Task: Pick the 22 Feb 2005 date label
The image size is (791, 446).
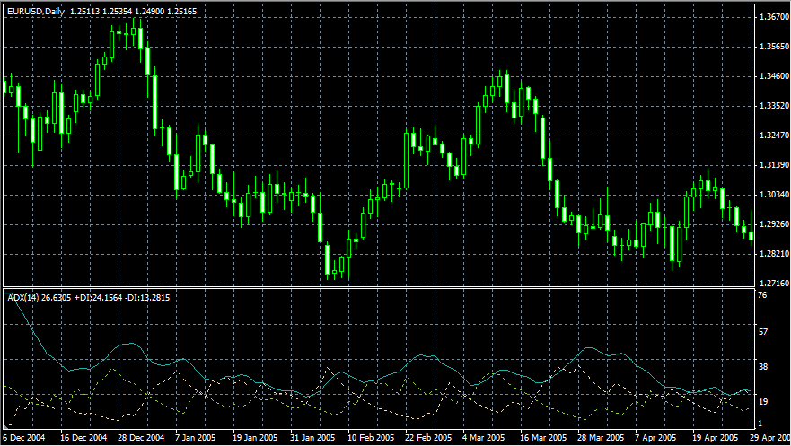Action: tap(428, 437)
